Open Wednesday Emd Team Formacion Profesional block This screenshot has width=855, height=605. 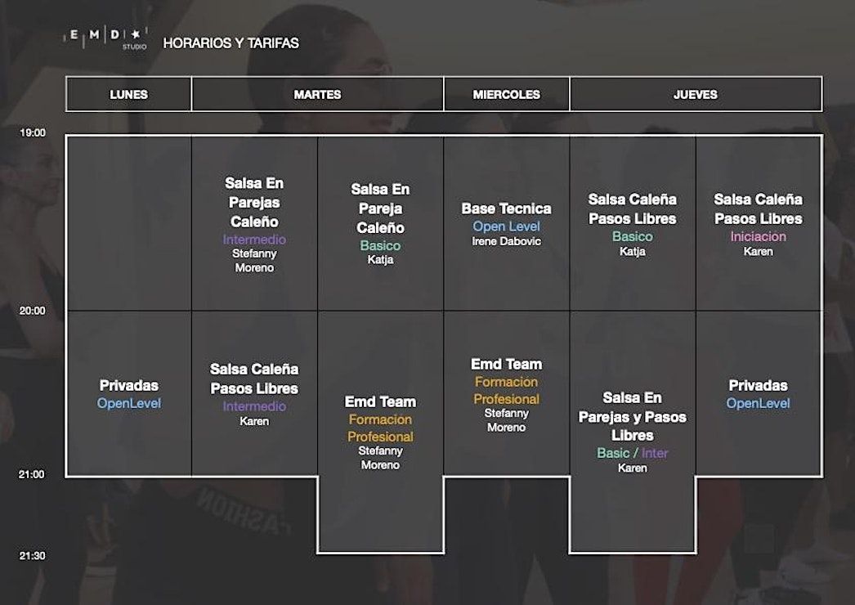[x=506, y=393]
